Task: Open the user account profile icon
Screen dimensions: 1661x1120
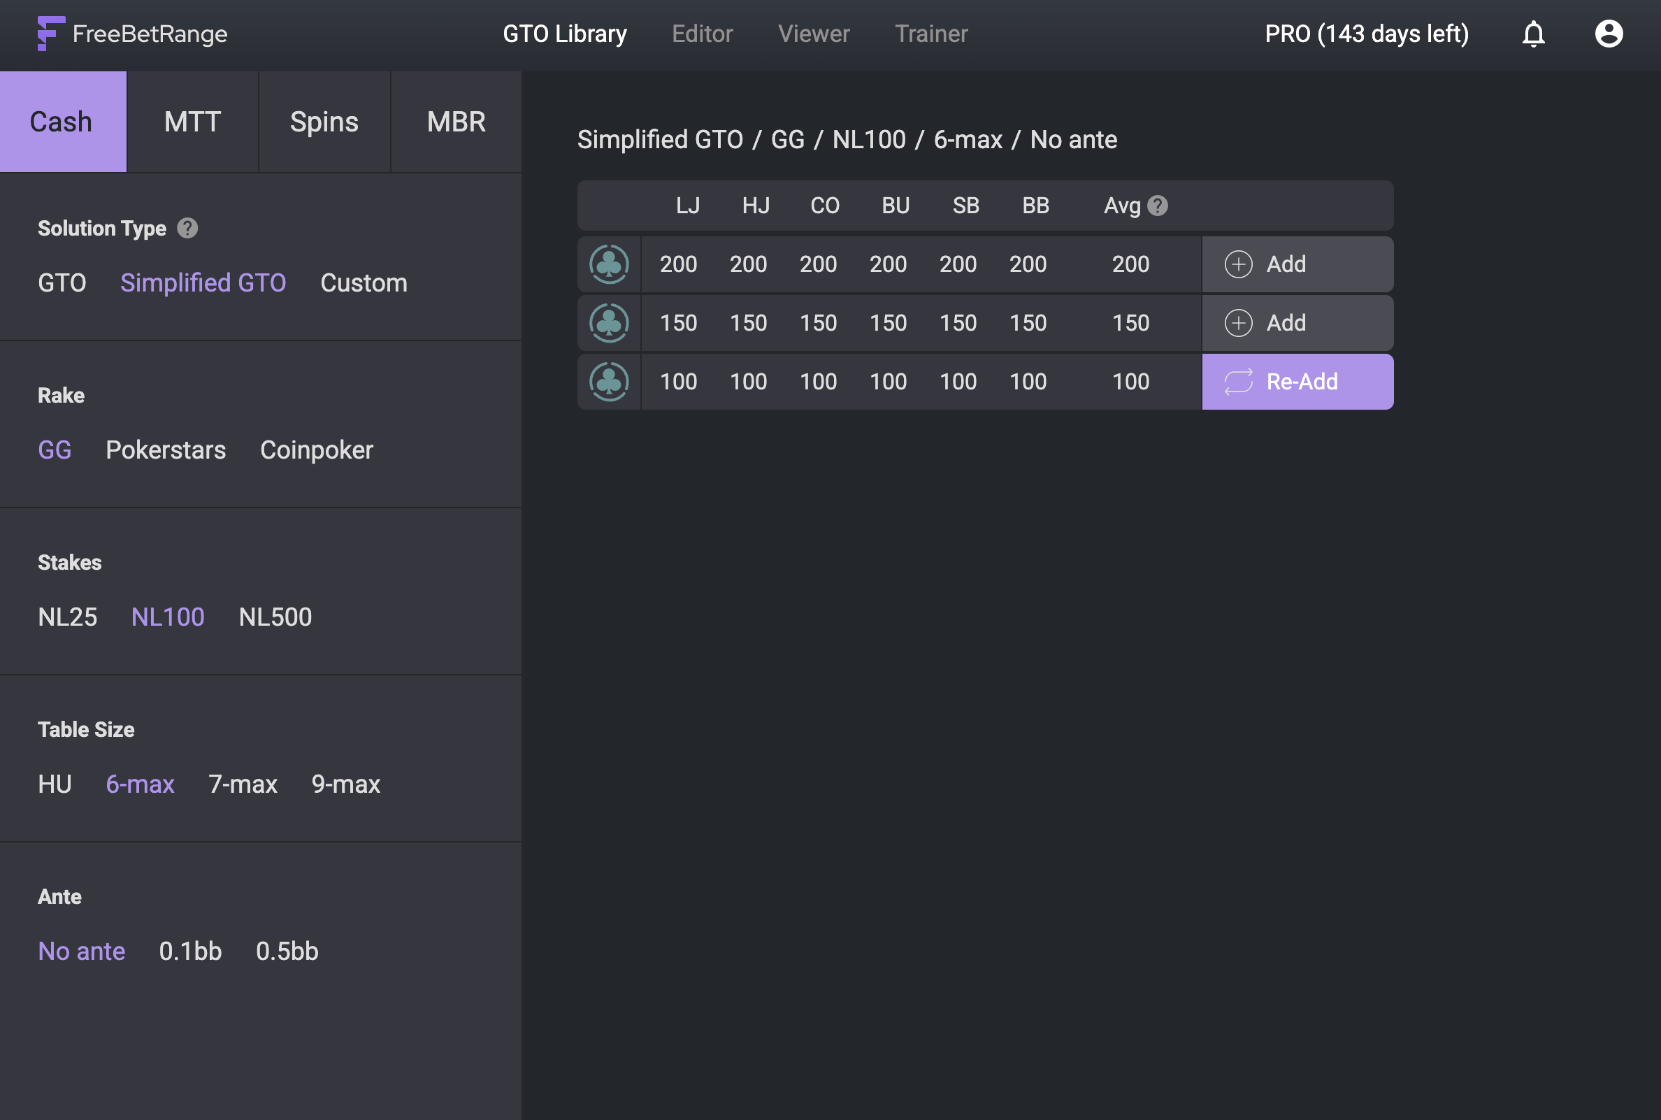Action: click(1608, 34)
